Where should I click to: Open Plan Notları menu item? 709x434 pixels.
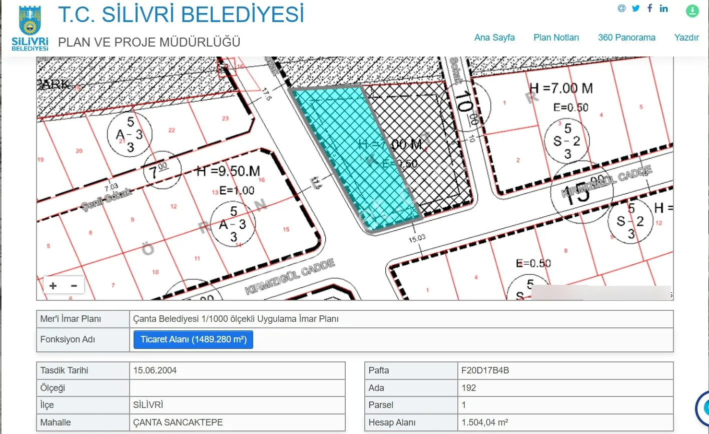(556, 38)
